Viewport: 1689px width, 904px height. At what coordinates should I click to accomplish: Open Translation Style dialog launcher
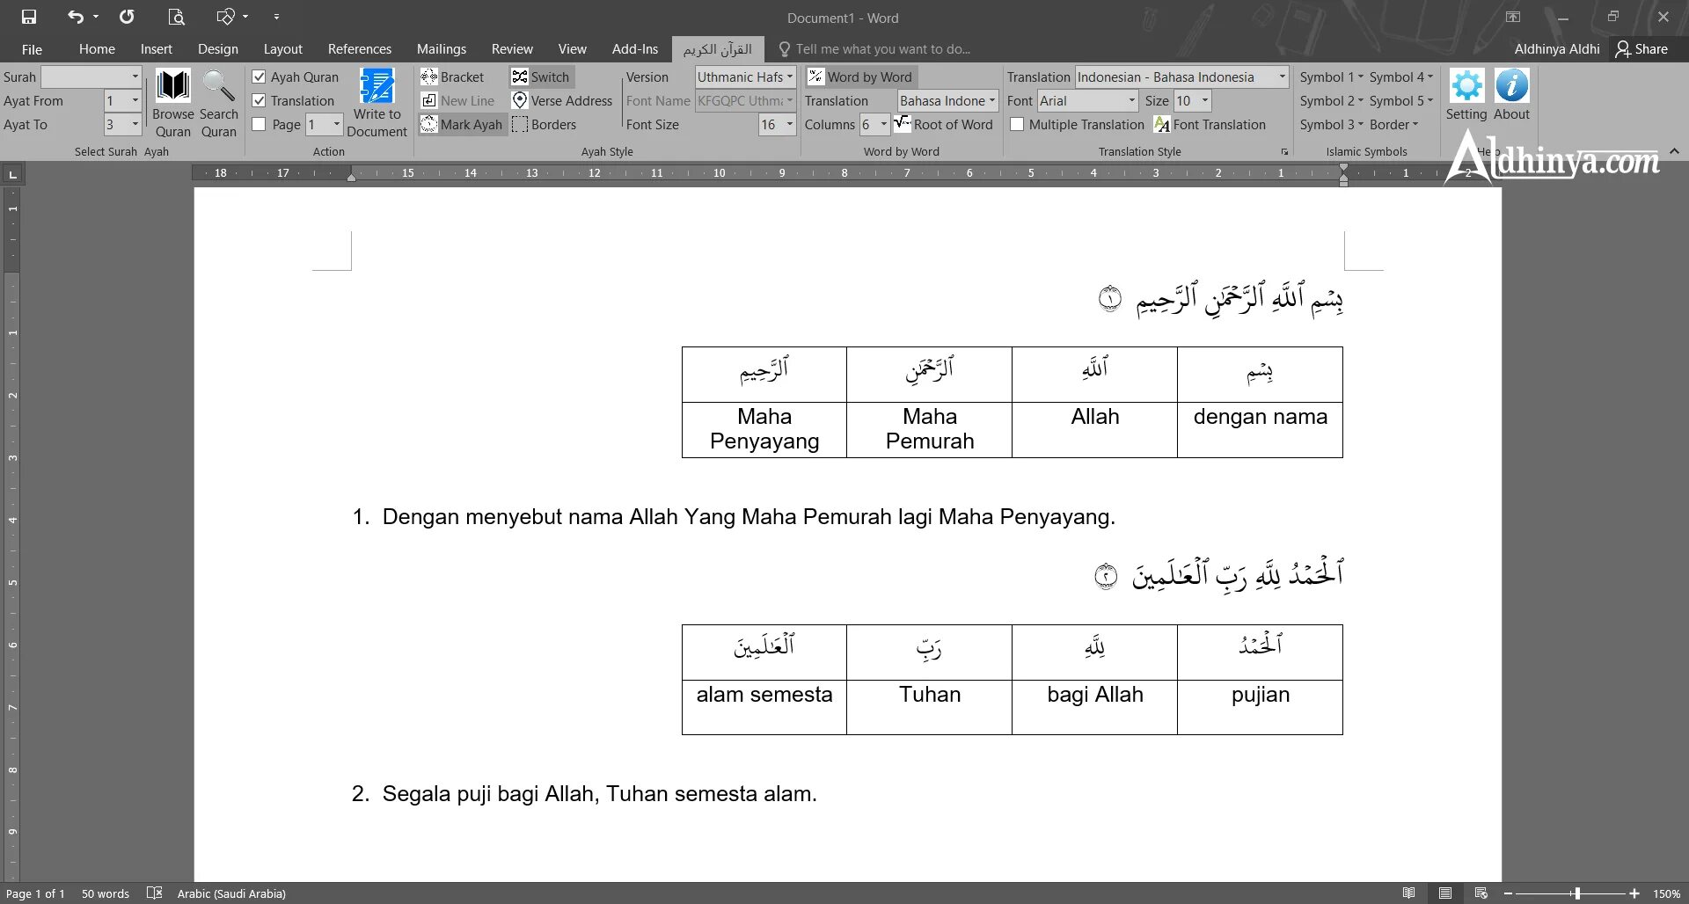(x=1284, y=152)
